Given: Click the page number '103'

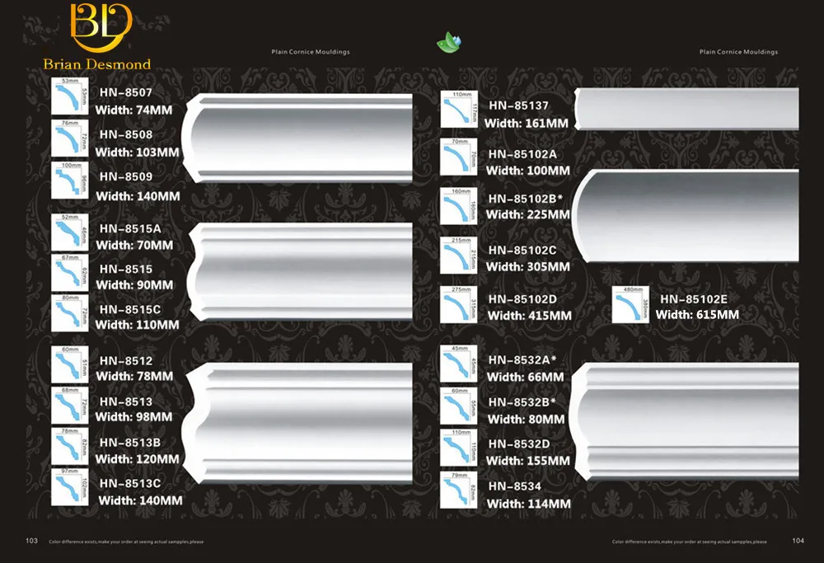Looking at the screenshot, I should [x=31, y=541].
